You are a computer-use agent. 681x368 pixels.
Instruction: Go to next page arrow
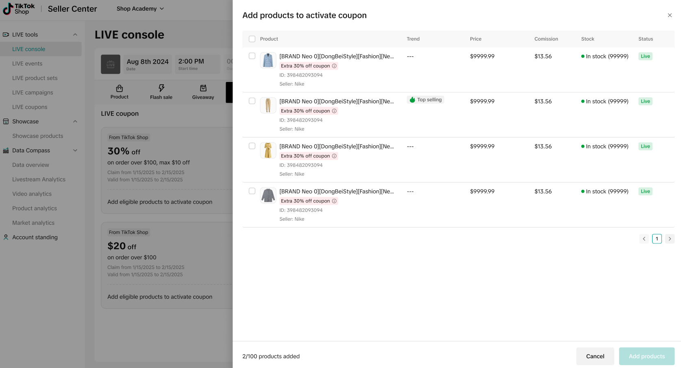pos(670,239)
